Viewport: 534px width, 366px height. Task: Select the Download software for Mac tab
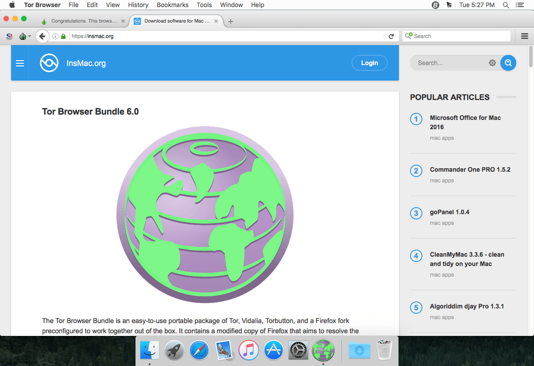click(x=176, y=21)
